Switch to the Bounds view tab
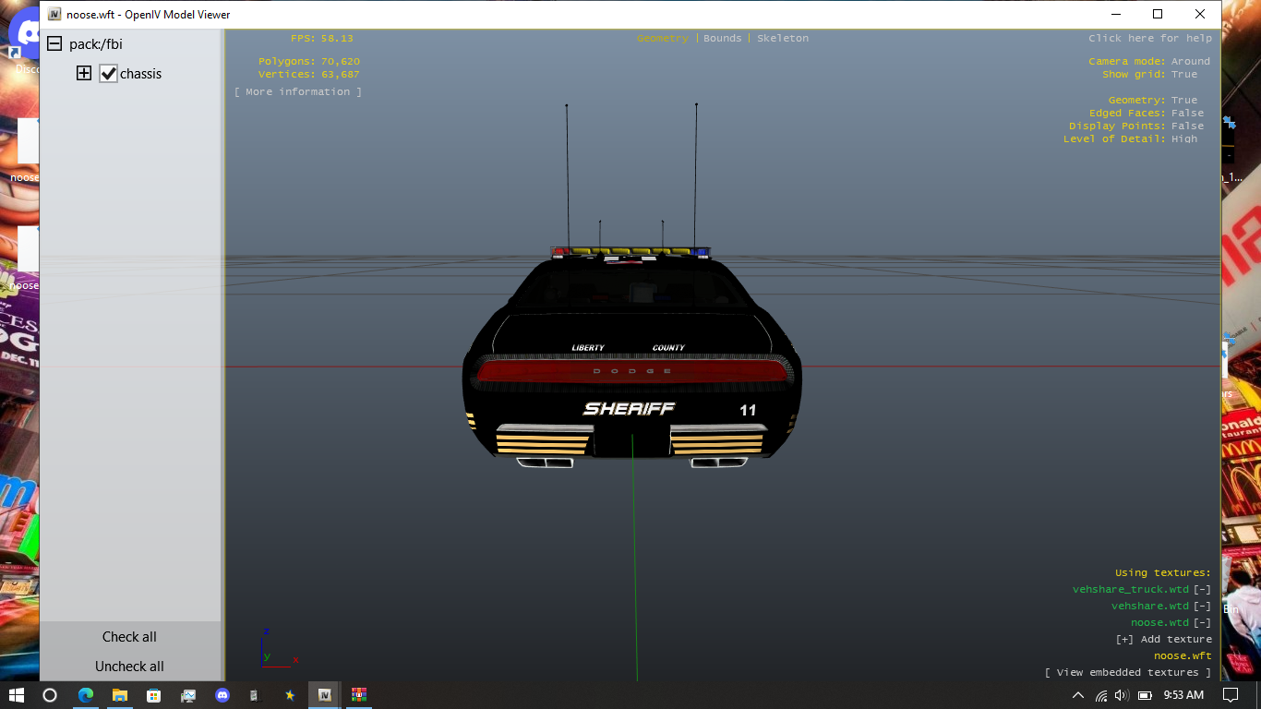The height and width of the screenshot is (709, 1261). [722, 39]
